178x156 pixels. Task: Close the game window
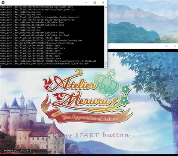click(175, 46)
